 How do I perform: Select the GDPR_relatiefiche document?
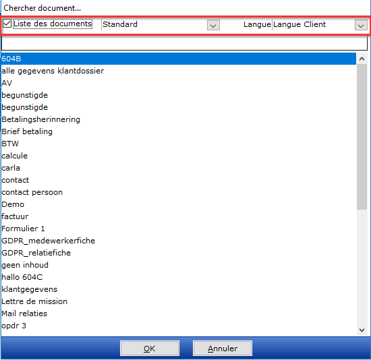(x=178, y=253)
